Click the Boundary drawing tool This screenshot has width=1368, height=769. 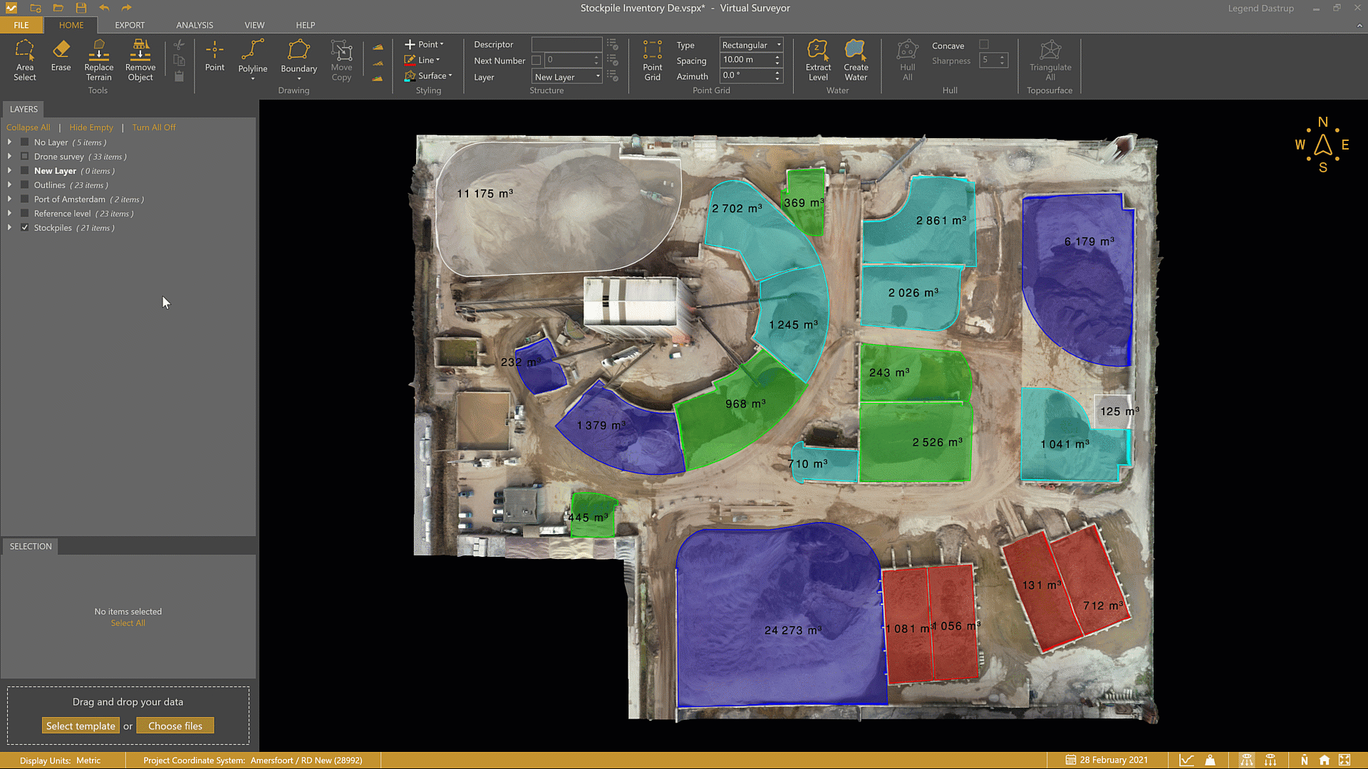click(299, 57)
